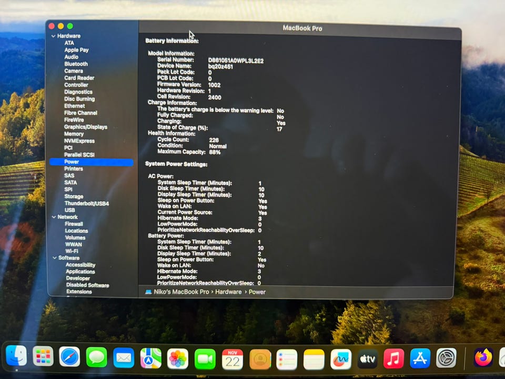Screen dimensions: 505x379
Task: Click Power in the path bar
Action: 257,292
